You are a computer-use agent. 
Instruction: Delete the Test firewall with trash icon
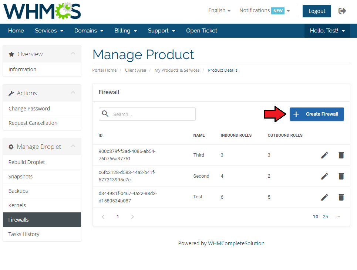pos(341,197)
